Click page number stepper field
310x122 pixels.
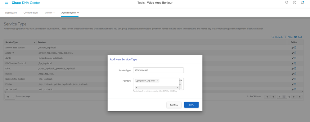point(282,97)
